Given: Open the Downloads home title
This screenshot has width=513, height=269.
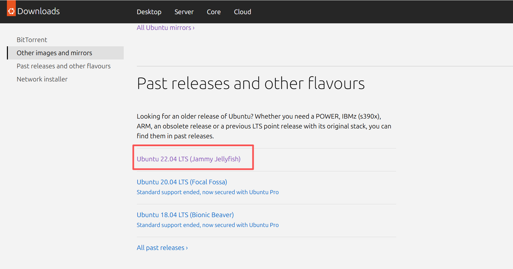Looking at the screenshot, I should pos(38,11).
